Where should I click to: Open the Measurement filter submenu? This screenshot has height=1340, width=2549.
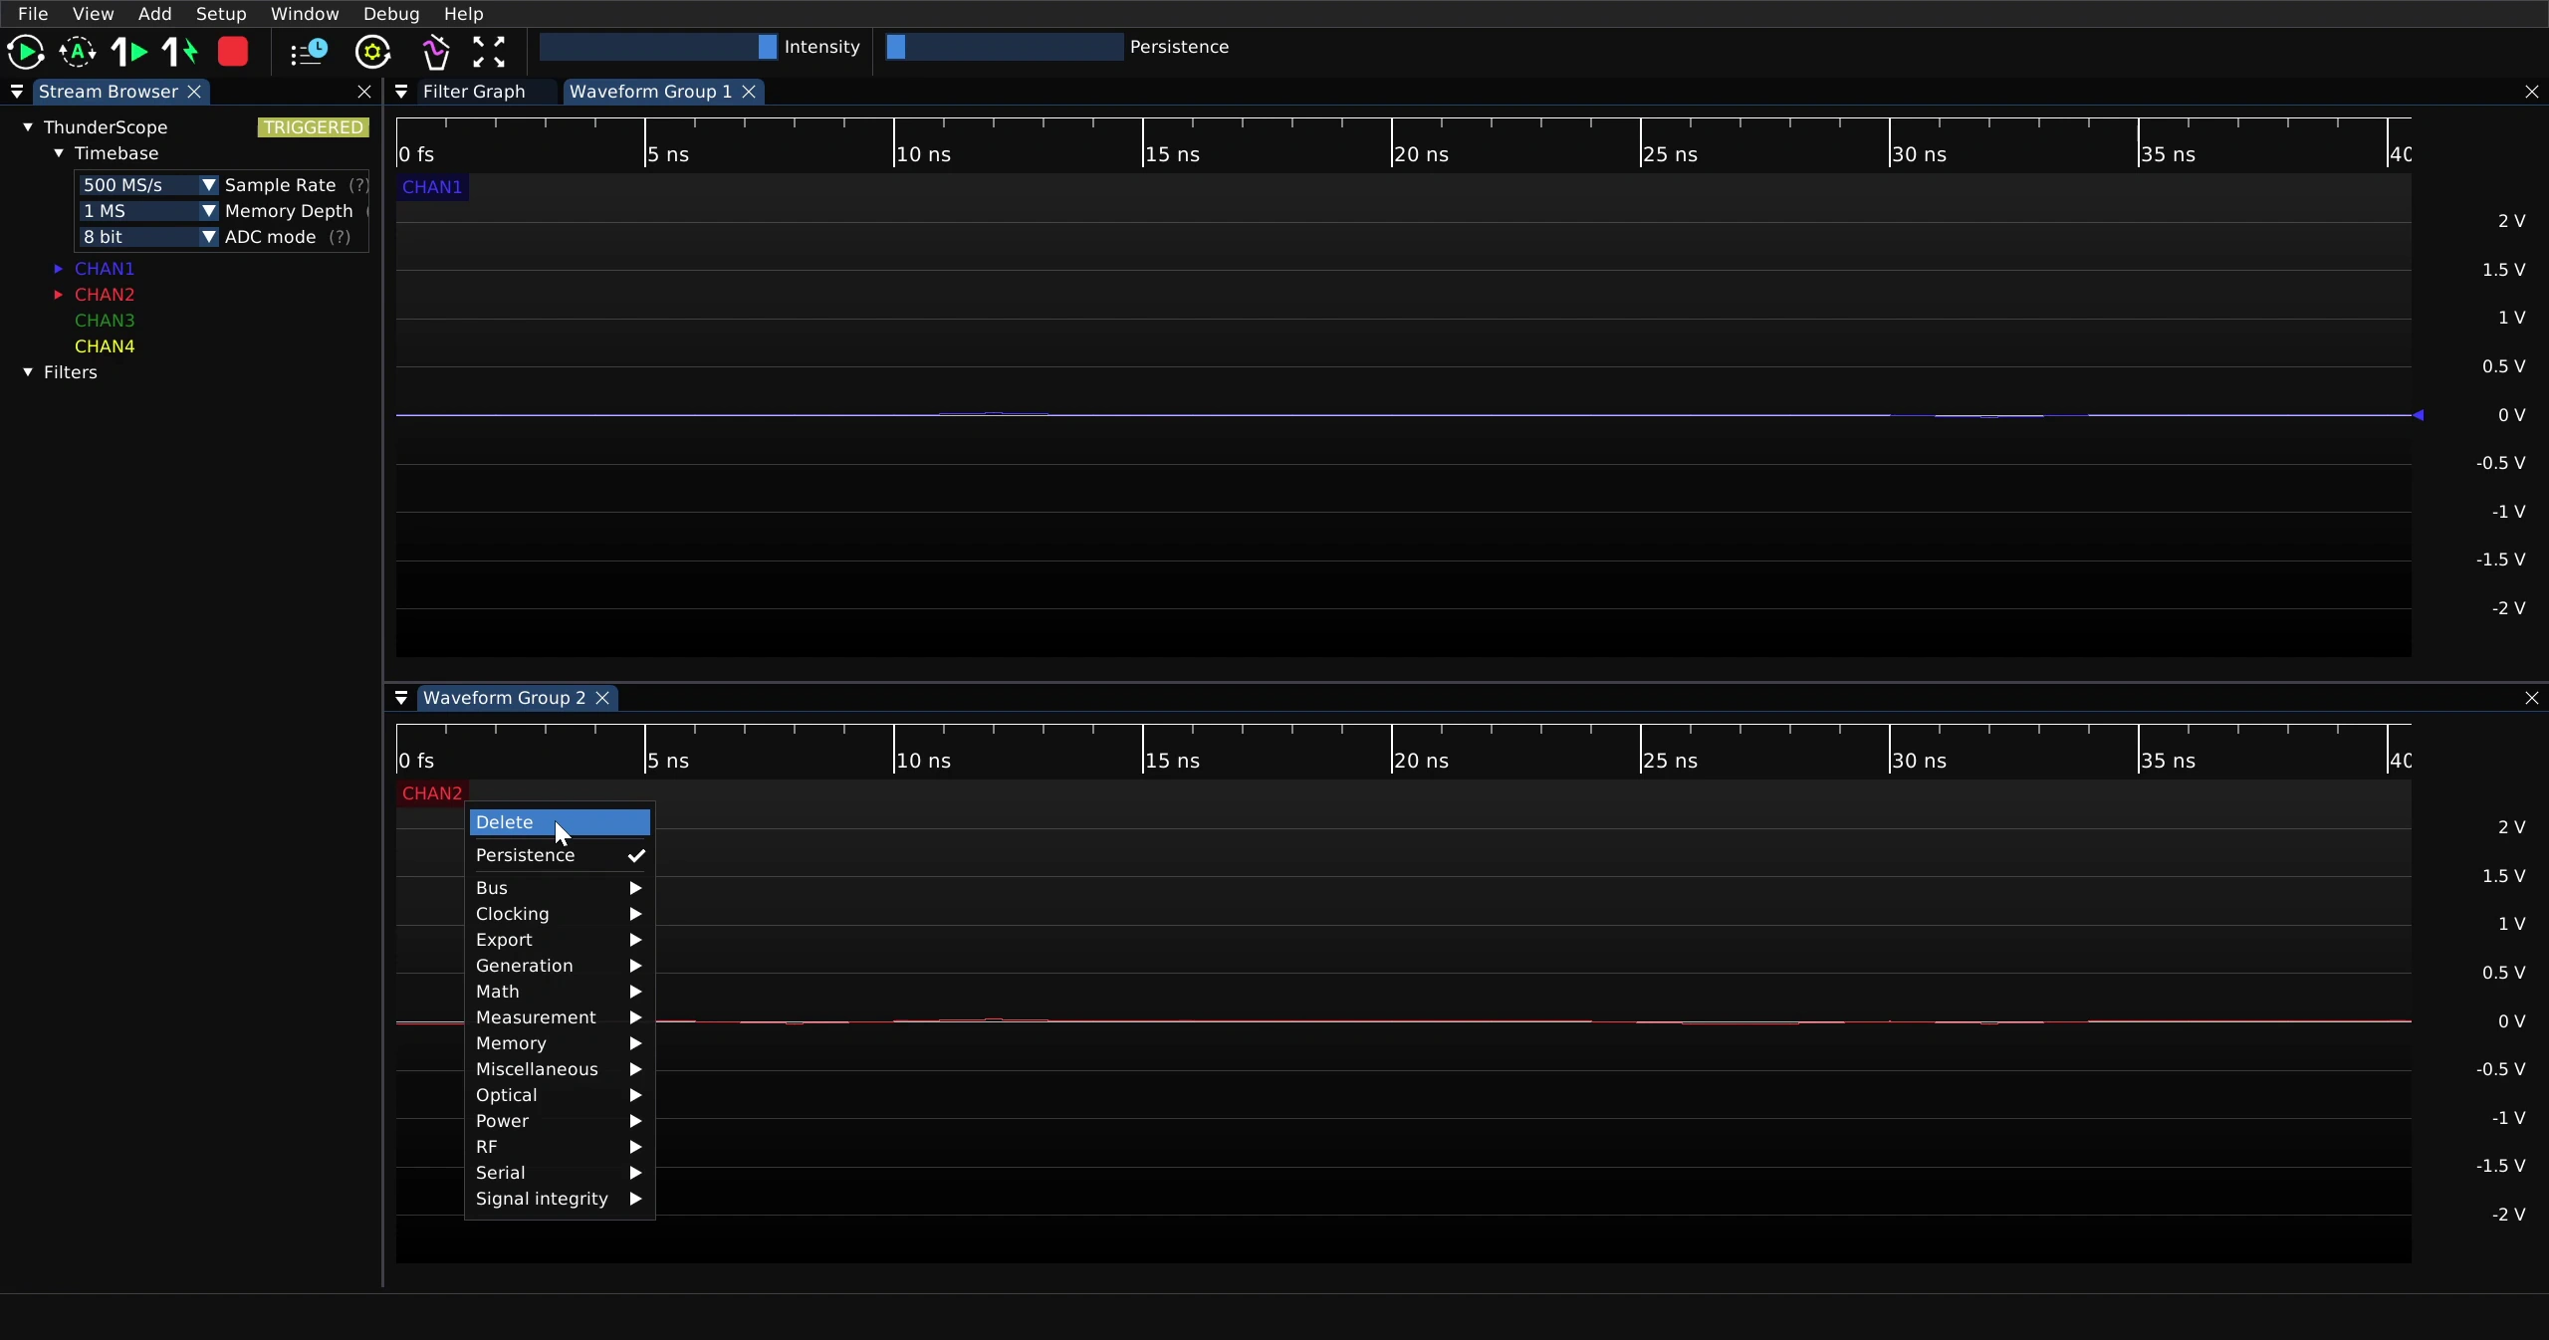(560, 1017)
